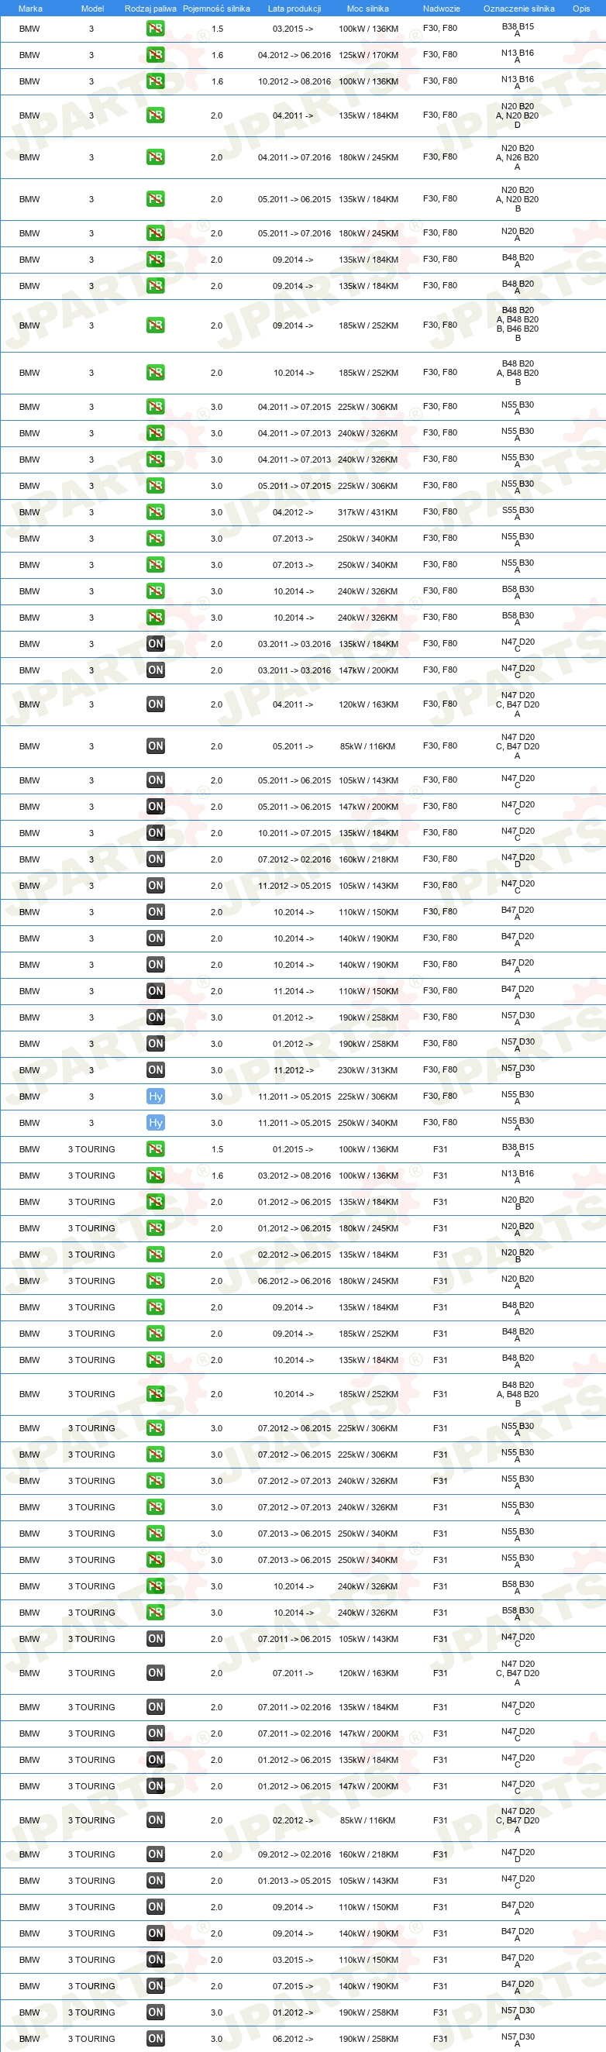Click the 02.2012 -> 06.2015 production years

pyautogui.click(x=294, y=1255)
